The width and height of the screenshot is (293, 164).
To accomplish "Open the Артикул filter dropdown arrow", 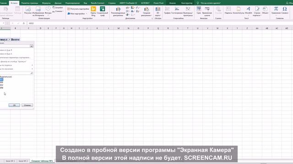I will (x=9, y=40).
